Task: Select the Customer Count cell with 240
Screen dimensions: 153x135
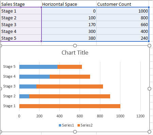Action: pyautogui.click(x=122, y=38)
